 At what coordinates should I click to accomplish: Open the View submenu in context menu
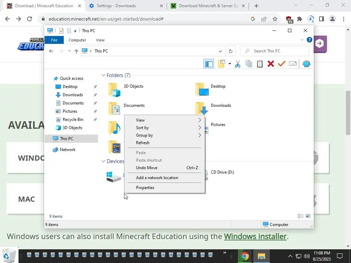pyautogui.click(x=165, y=120)
